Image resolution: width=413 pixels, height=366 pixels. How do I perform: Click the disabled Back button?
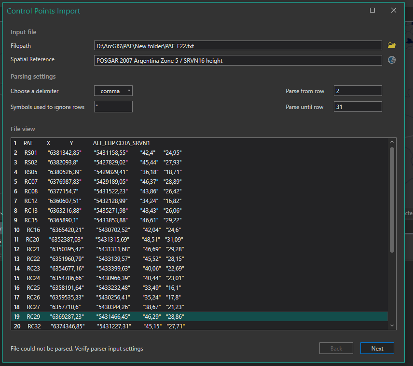[336, 348]
